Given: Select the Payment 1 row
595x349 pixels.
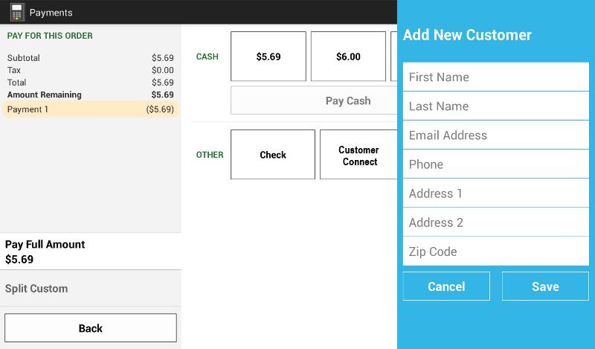Looking at the screenshot, I should coord(91,109).
